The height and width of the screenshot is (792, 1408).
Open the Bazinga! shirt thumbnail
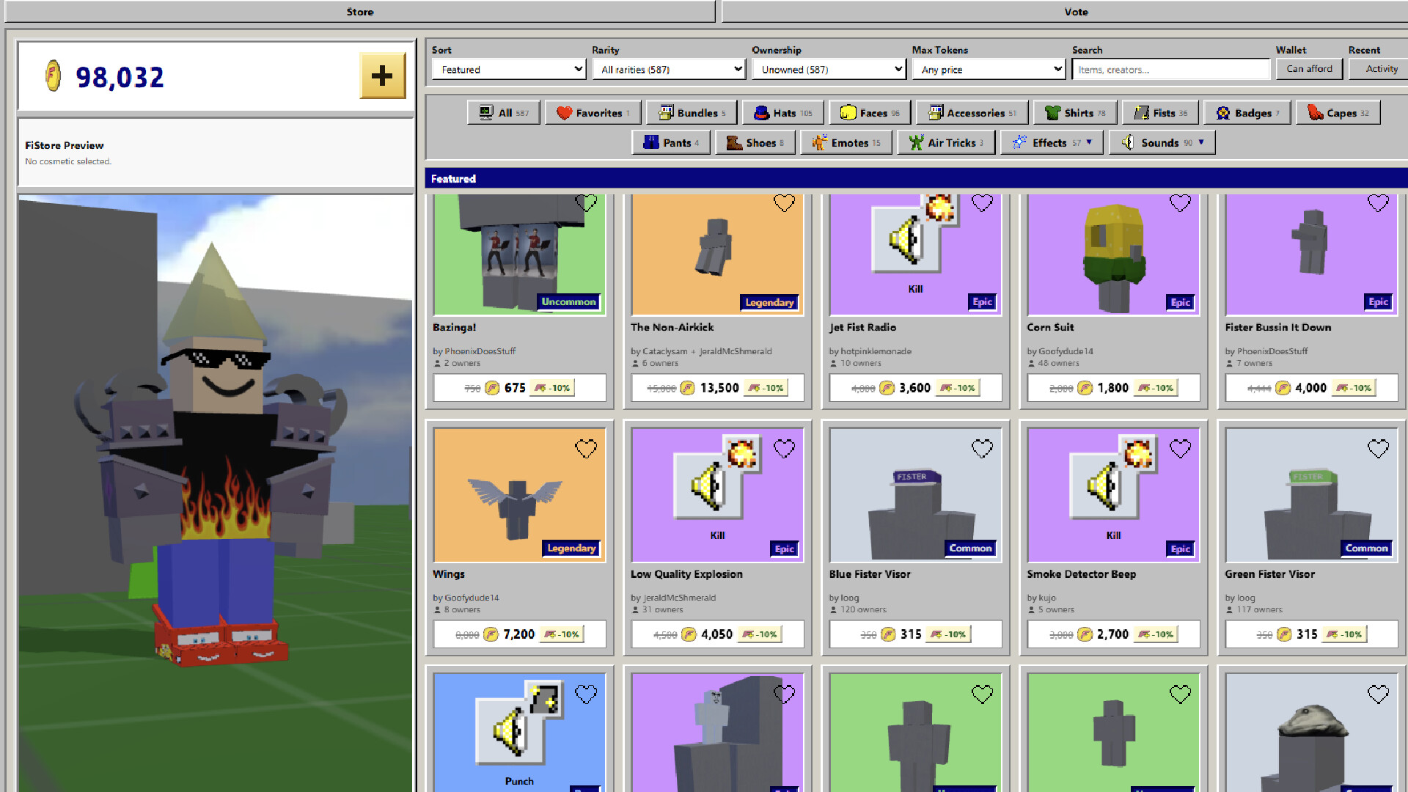click(x=519, y=254)
